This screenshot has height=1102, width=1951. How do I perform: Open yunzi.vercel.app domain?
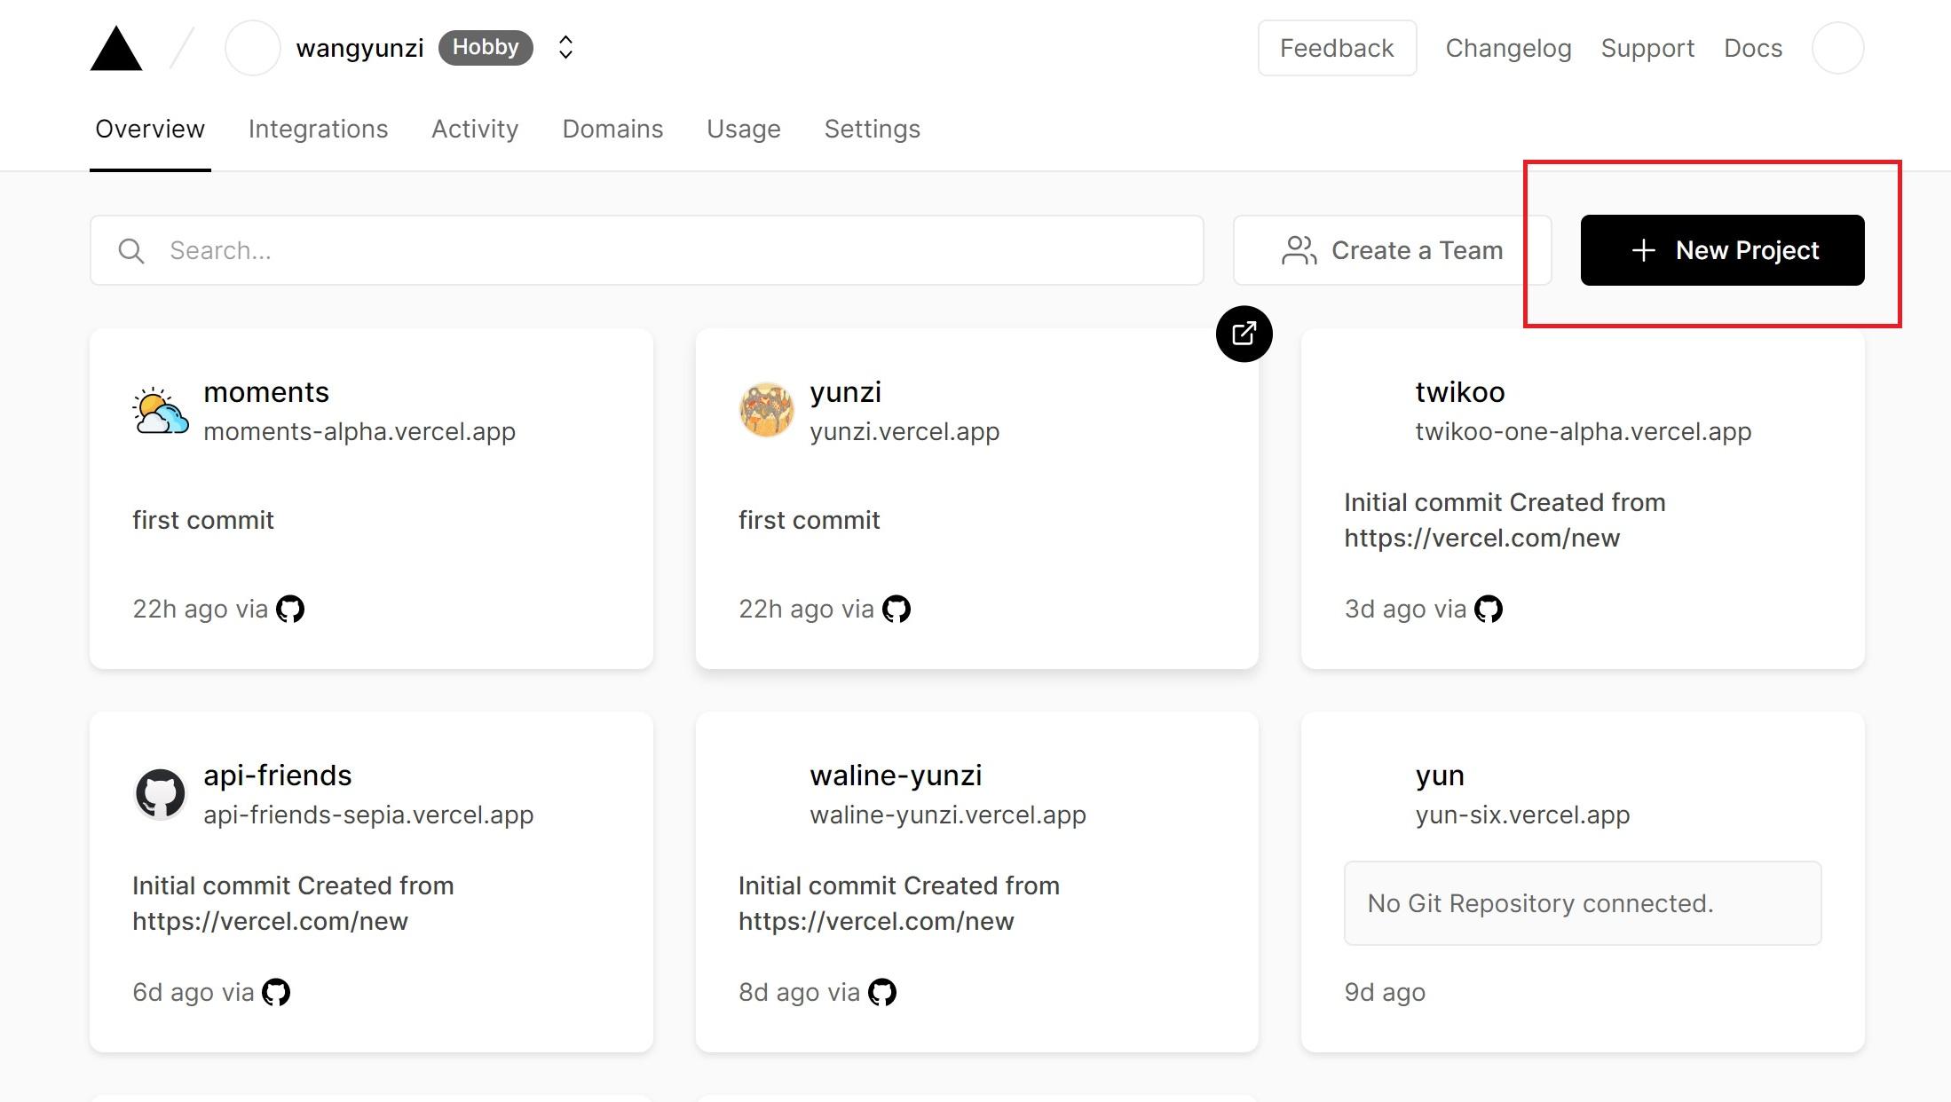[904, 431]
